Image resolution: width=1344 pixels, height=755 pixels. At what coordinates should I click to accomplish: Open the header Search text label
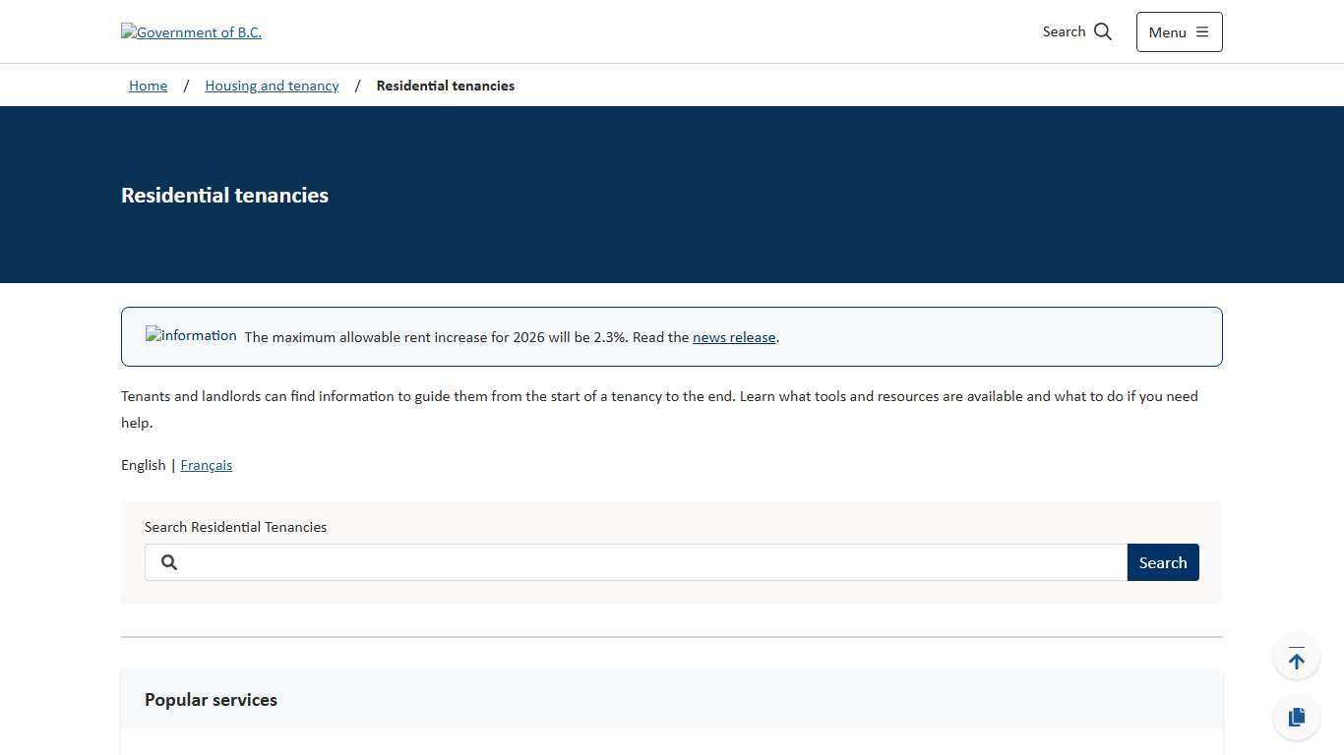pos(1064,31)
